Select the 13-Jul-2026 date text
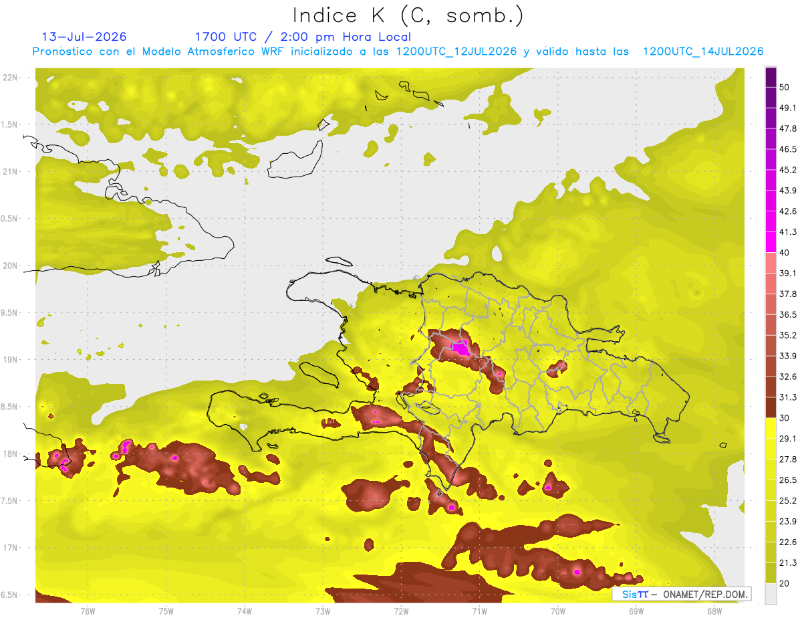 pyautogui.click(x=84, y=37)
